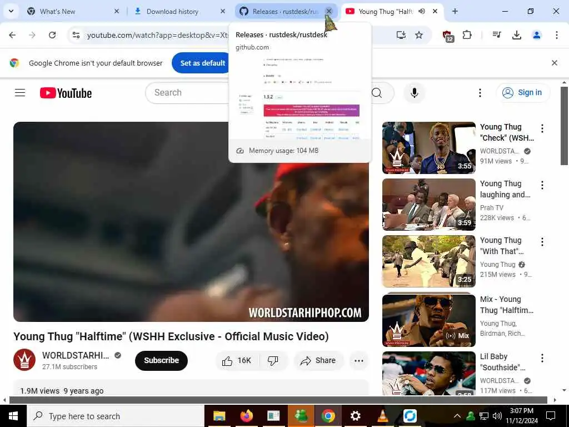Open more actions menu beside Share

tap(358, 360)
